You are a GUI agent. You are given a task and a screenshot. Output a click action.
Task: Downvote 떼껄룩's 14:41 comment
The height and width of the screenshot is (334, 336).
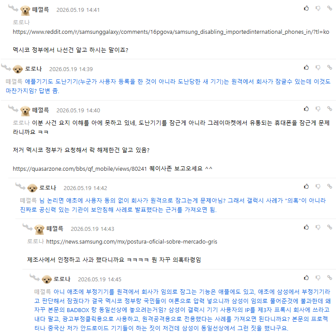[318, 8]
